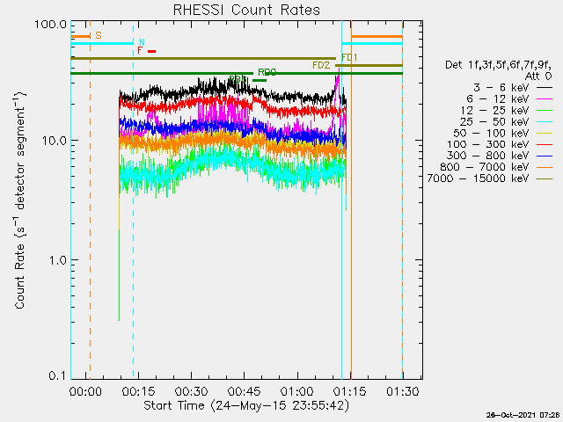Select the '6 - 12 keV' legend label
563x422 pixels.
pos(498,98)
